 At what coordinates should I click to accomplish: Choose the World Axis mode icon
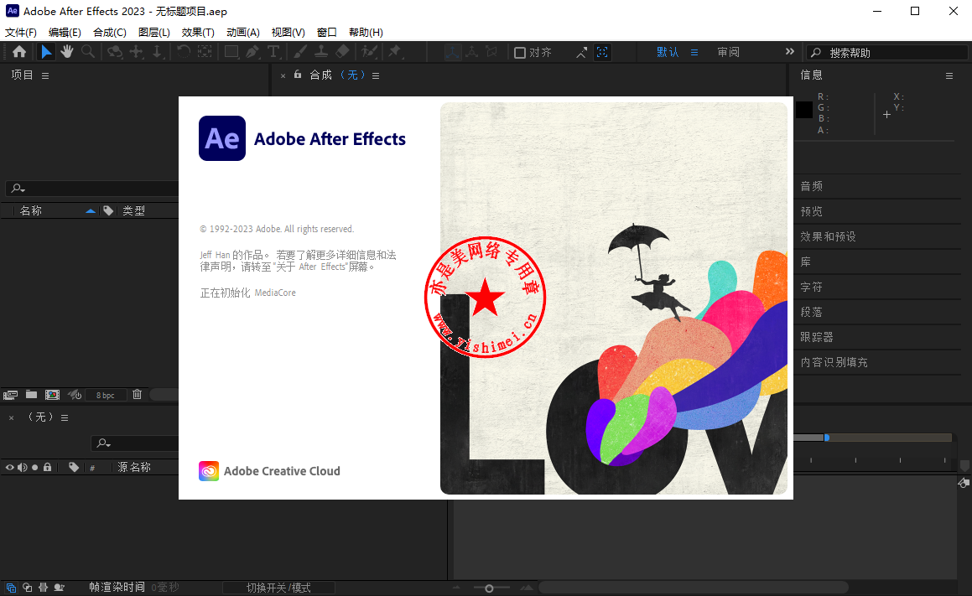[471, 52]
